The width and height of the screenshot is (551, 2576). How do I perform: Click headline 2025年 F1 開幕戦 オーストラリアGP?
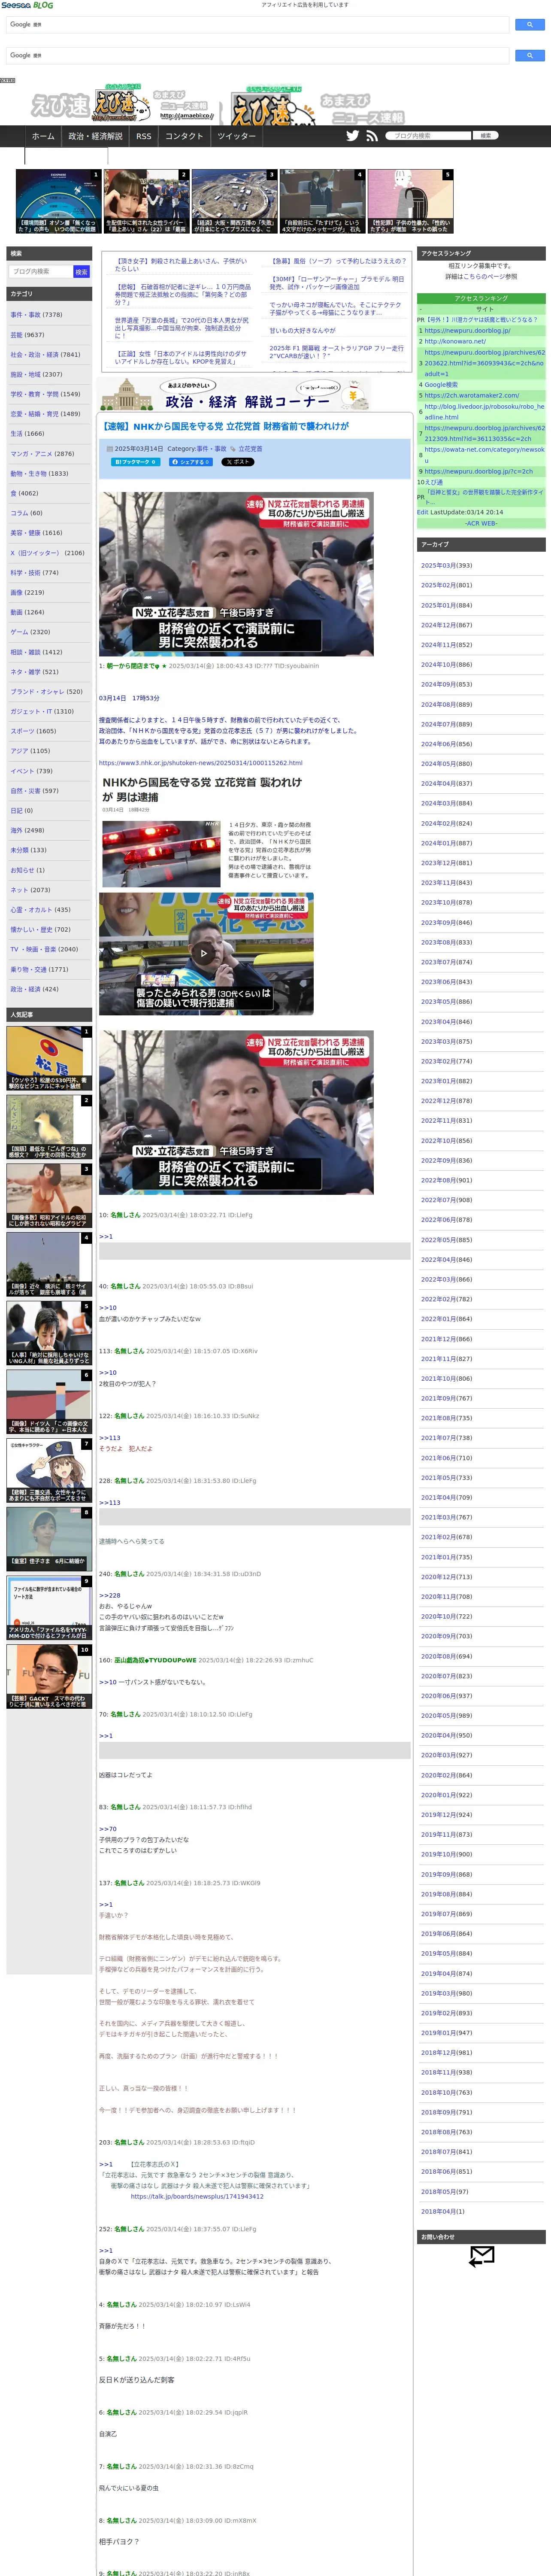pyautogui.click(x=336, y=352)
